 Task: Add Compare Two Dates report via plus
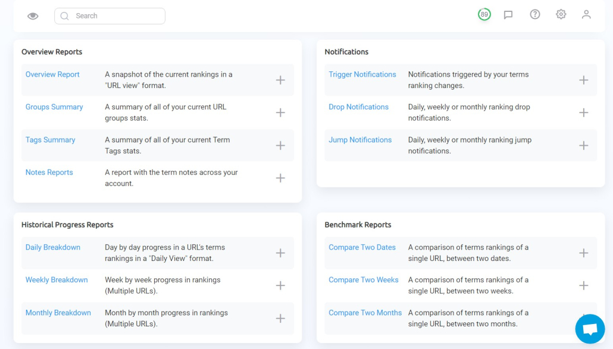point(584,253)
